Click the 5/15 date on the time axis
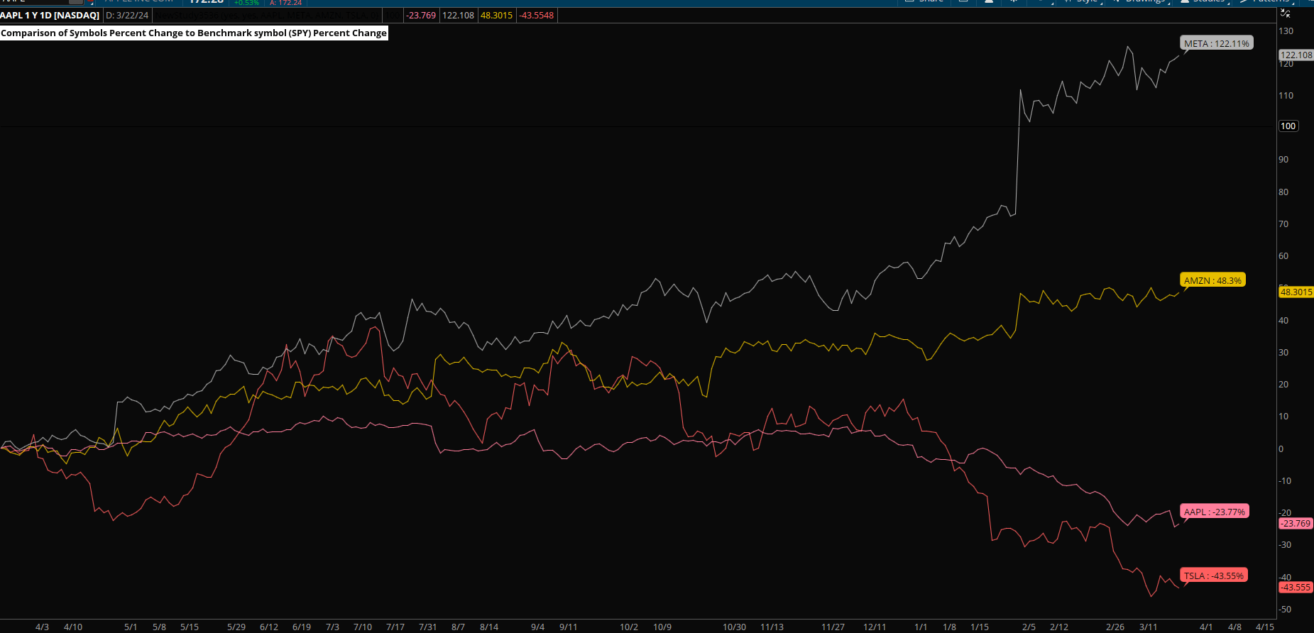The image size is (1314, 633). pyautogui.click(x=190, y=627)
